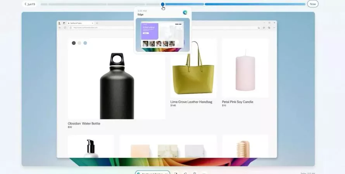Click the Obsidian Water Bottle title

pos(84,123)
